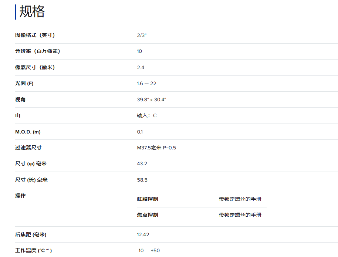Select the 2/3" image format value
338x257 pixels.
coord(142,35)
